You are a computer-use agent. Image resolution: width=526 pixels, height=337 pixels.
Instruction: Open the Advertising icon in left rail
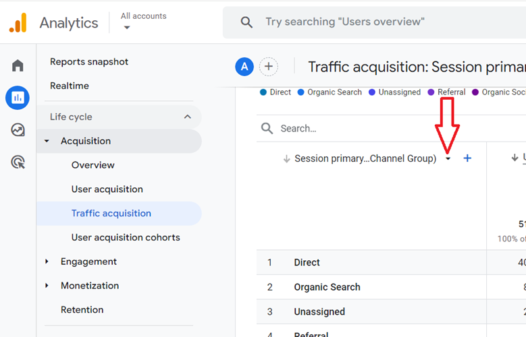(x=18, y=162)
